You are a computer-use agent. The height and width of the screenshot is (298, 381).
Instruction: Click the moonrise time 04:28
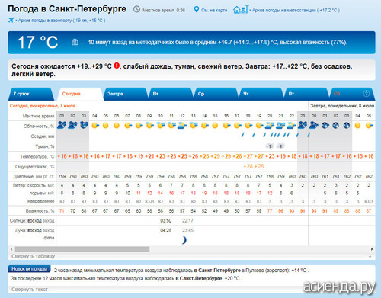click(166, 230)
